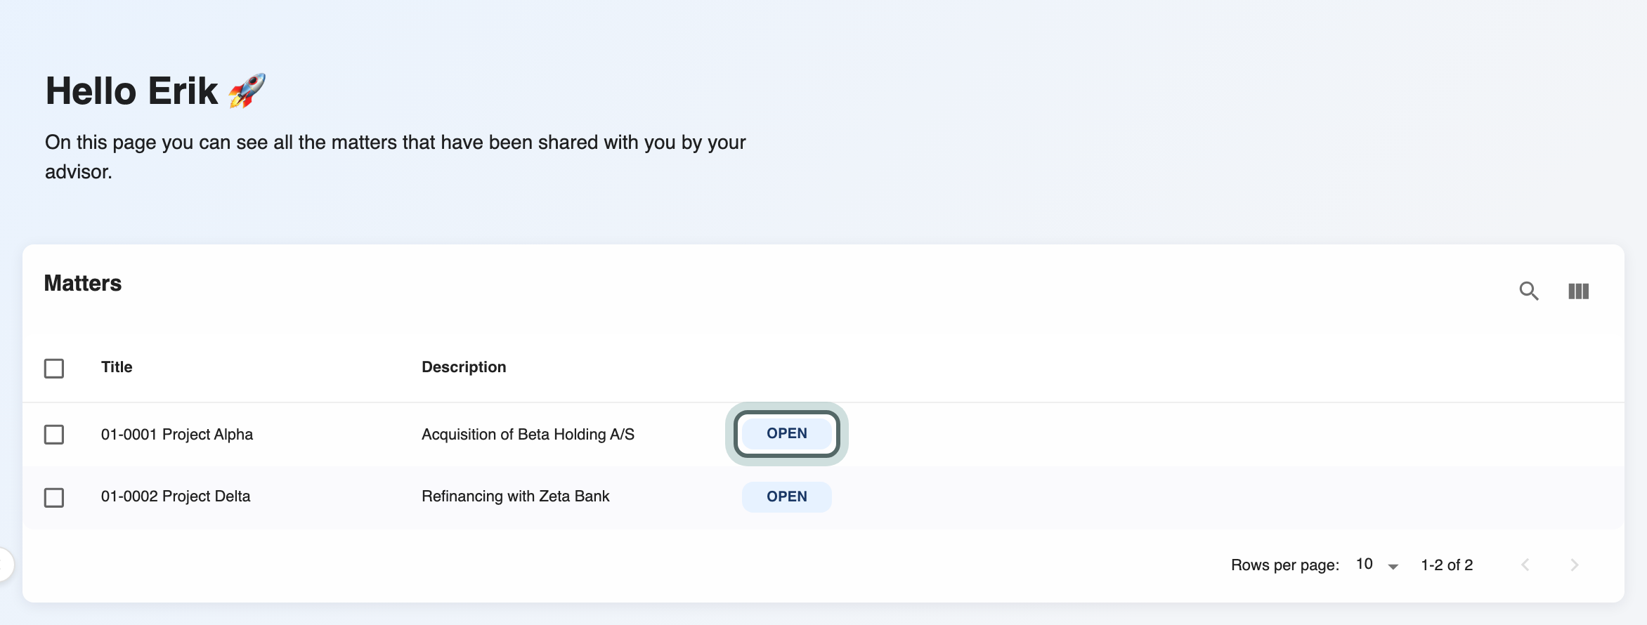The height and width of the screenshot is (625, 1647).
Task: Toggle the select-all checkbox in header
Action: click(54, 368)
